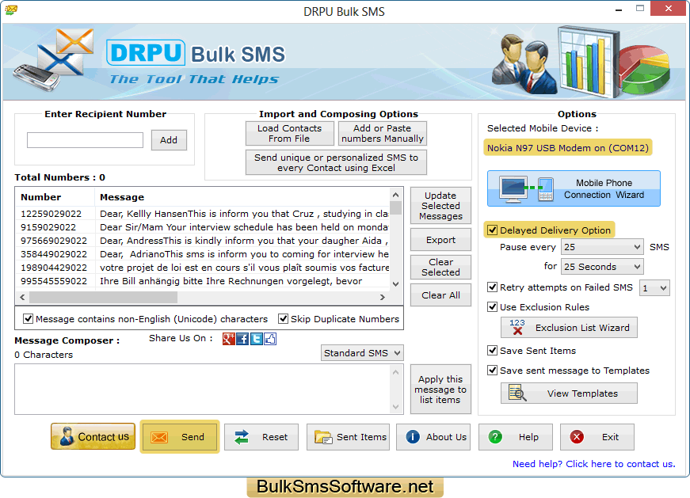
Task: Click the question mark Help icon
Action: (495, 437)
